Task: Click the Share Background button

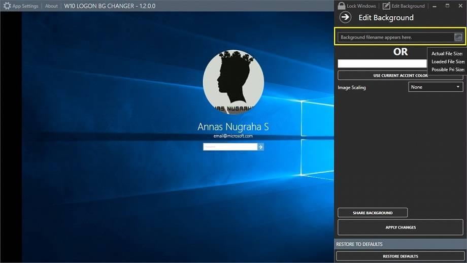Action: 373,213
